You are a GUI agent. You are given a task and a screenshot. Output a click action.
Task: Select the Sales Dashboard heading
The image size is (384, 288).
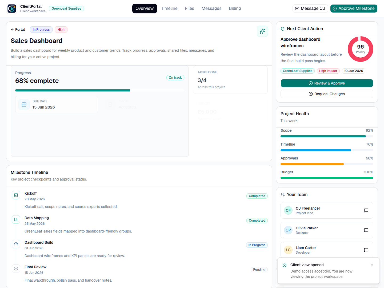pos(37,41)
